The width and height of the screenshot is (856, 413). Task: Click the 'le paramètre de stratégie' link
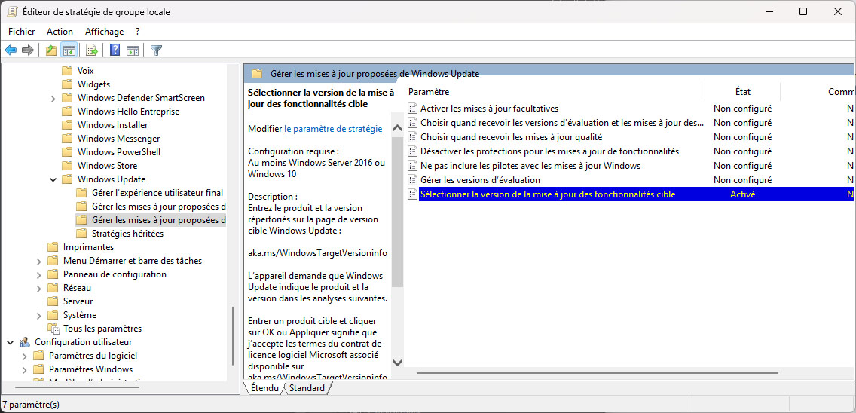(332, 129)
